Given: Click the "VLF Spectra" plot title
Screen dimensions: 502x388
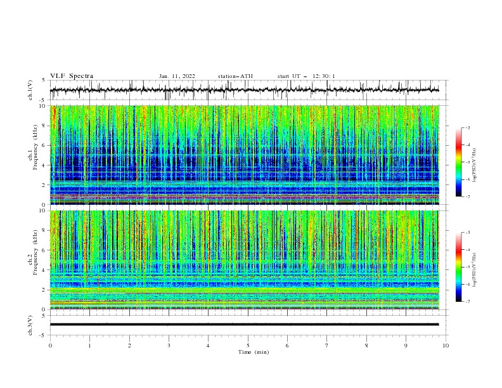Looking at the screenshot, I should click(72, 76).
